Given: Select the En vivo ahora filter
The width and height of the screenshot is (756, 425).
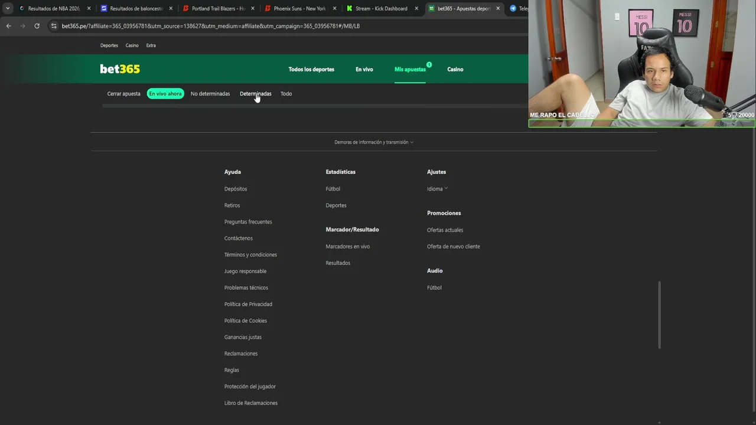Looking at the screenshot, I should [165, 94].
